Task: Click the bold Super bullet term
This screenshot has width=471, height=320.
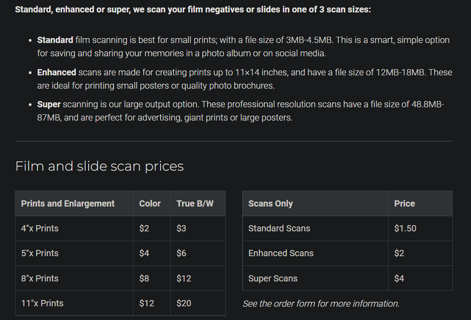Action: (x=49, y=105)
